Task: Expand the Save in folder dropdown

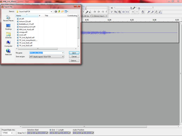Action: coord(51,12)
